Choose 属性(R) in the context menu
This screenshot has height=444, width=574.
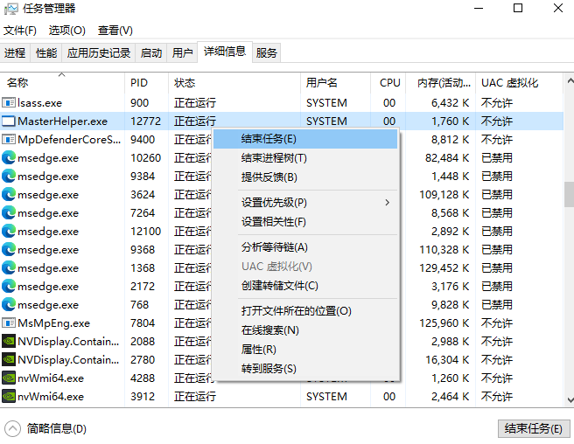coord(305,350)
